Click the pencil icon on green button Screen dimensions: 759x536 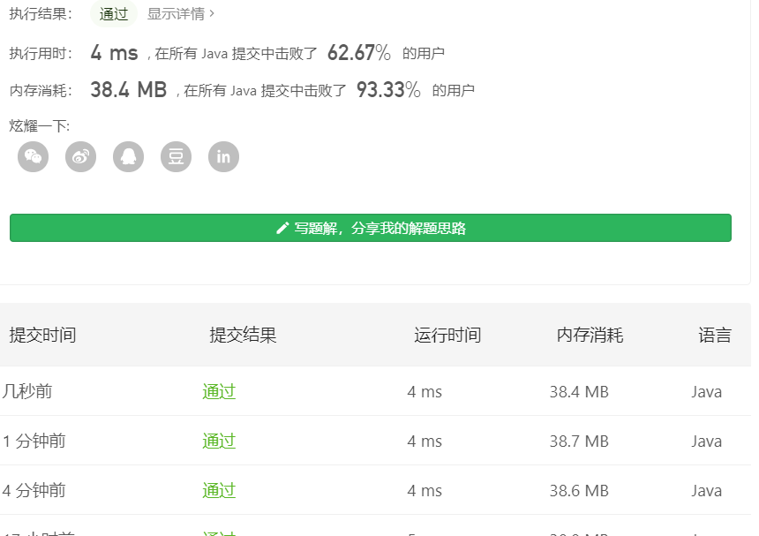282,228
